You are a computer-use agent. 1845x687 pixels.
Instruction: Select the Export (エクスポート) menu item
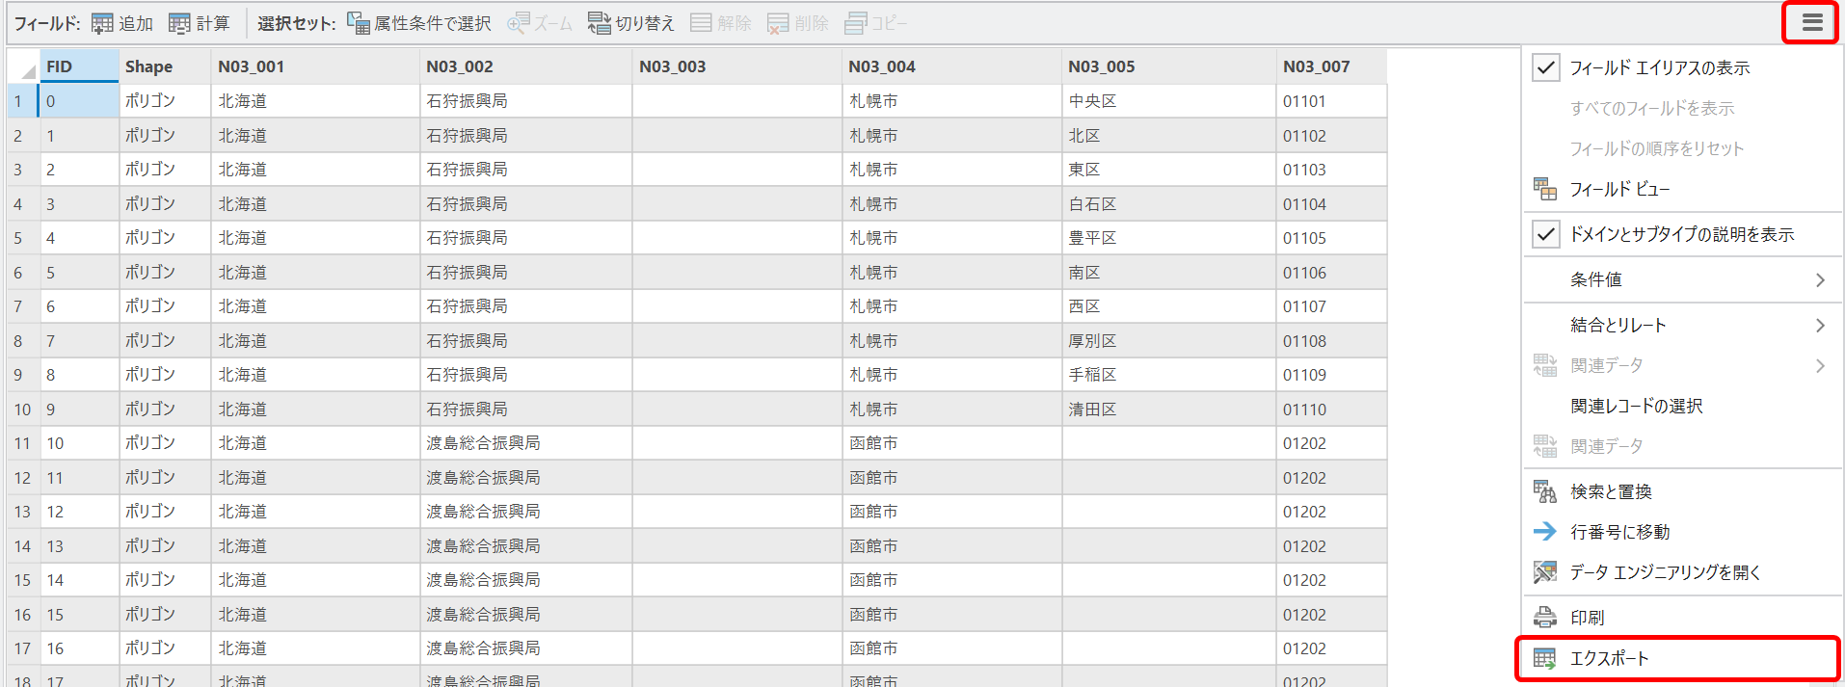pyautogui.click(x=1609, y=658)
